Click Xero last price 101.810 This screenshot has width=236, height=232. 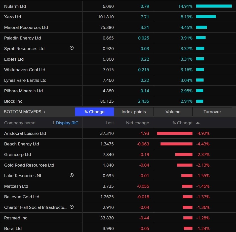tap(106, 17)
